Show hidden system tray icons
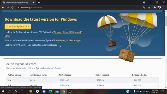The image size is (167, 94). (131, 91)
